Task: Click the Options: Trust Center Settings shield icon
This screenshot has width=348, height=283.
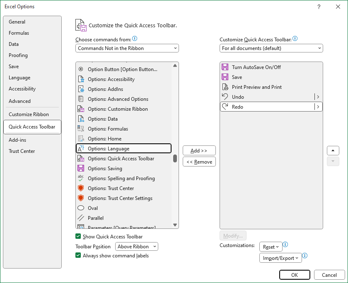Action: pyautogui.click(x=81, y=198)
